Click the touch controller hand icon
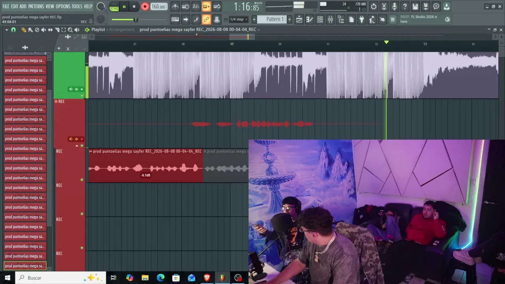The height and width of the screenshot is (284, 505). [x=382, y=19]
